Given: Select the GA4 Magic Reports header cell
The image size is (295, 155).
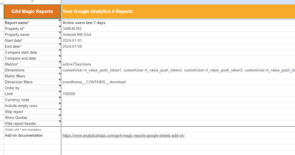Looking at the screenshot, I should [32, 12].
